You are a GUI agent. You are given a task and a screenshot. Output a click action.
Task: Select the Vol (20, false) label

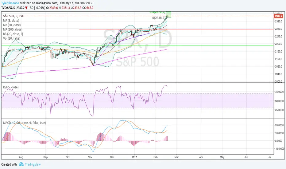point(12,38)
